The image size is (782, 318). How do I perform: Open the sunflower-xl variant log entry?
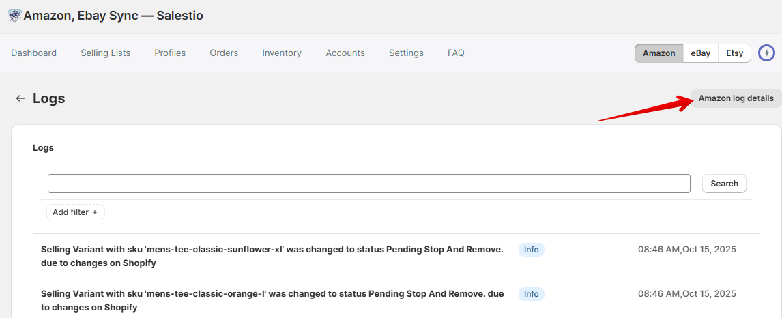coord(272,256)
